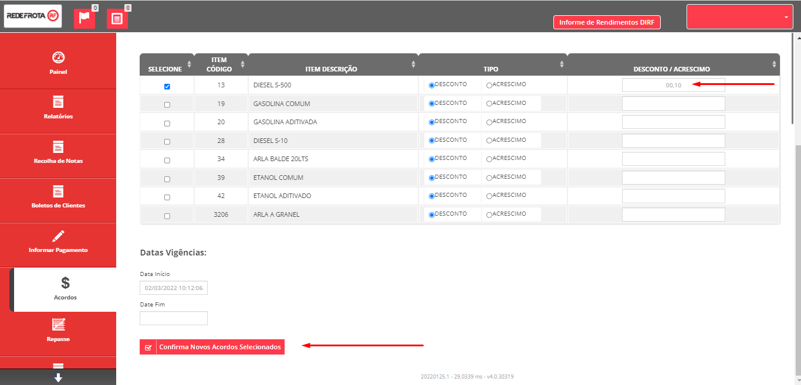801x385 pixels.
Task: Check the GASOLINA ADITIVADA row checkbox
Action: pos(167,124)
